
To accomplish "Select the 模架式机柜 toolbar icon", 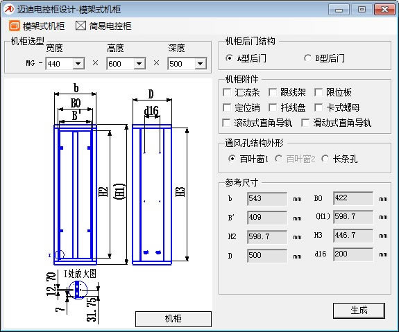I will [x=15, y=26].
